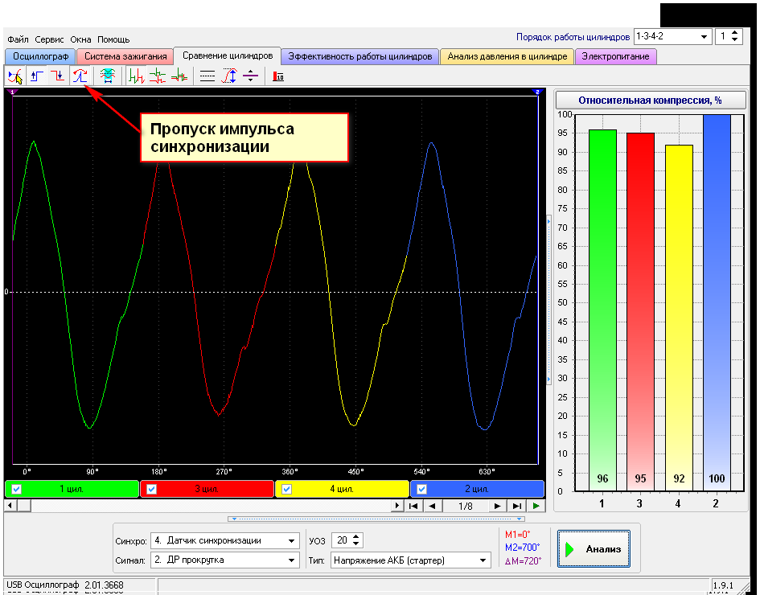The width and height of the screenshot is (760, 595).
Task: Open the Файл menu
Action: [x=18, y=39]
